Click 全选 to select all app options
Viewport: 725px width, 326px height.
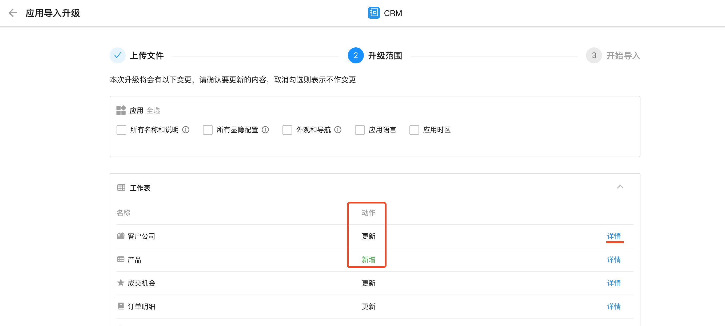(153, 111)
